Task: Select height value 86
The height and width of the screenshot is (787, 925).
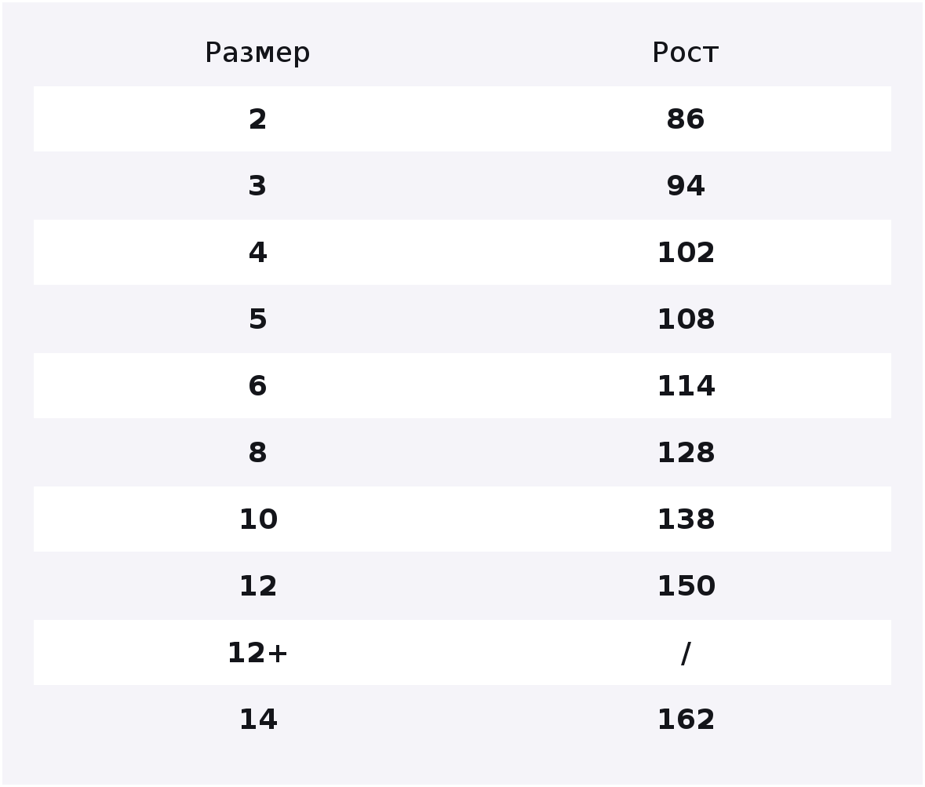Action: coord(686,119)
